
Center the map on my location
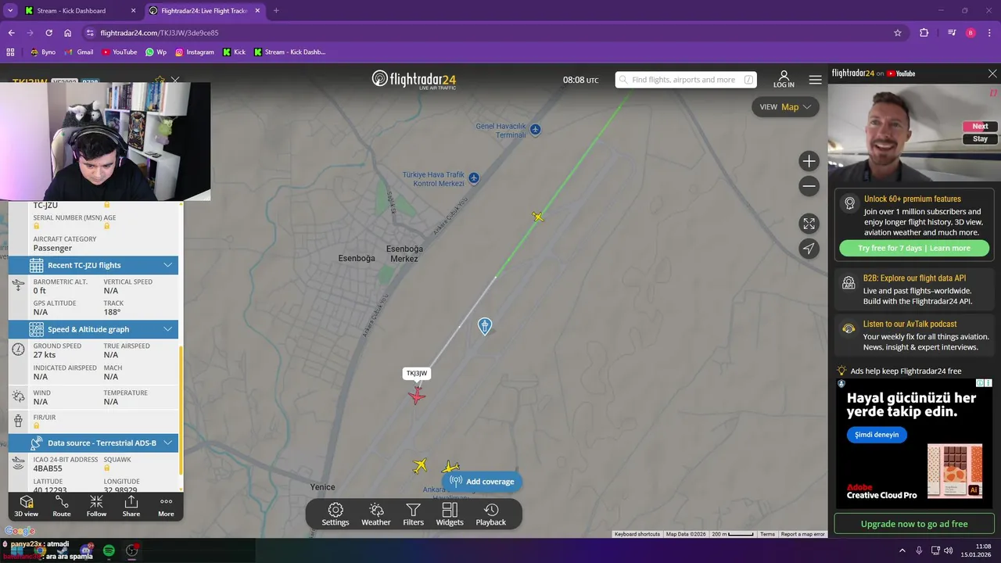(x=809, y=249)
